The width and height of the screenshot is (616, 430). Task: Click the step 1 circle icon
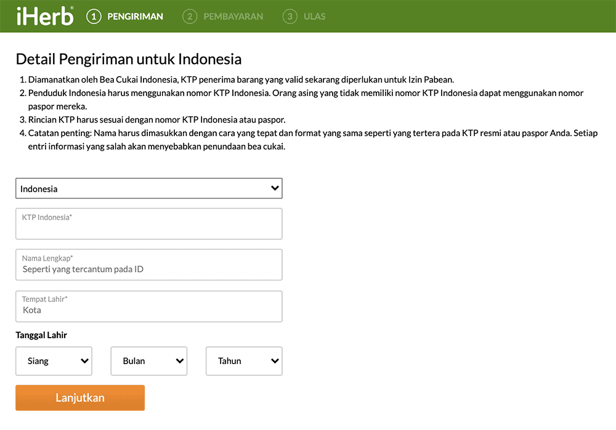(x=94, y=17)
